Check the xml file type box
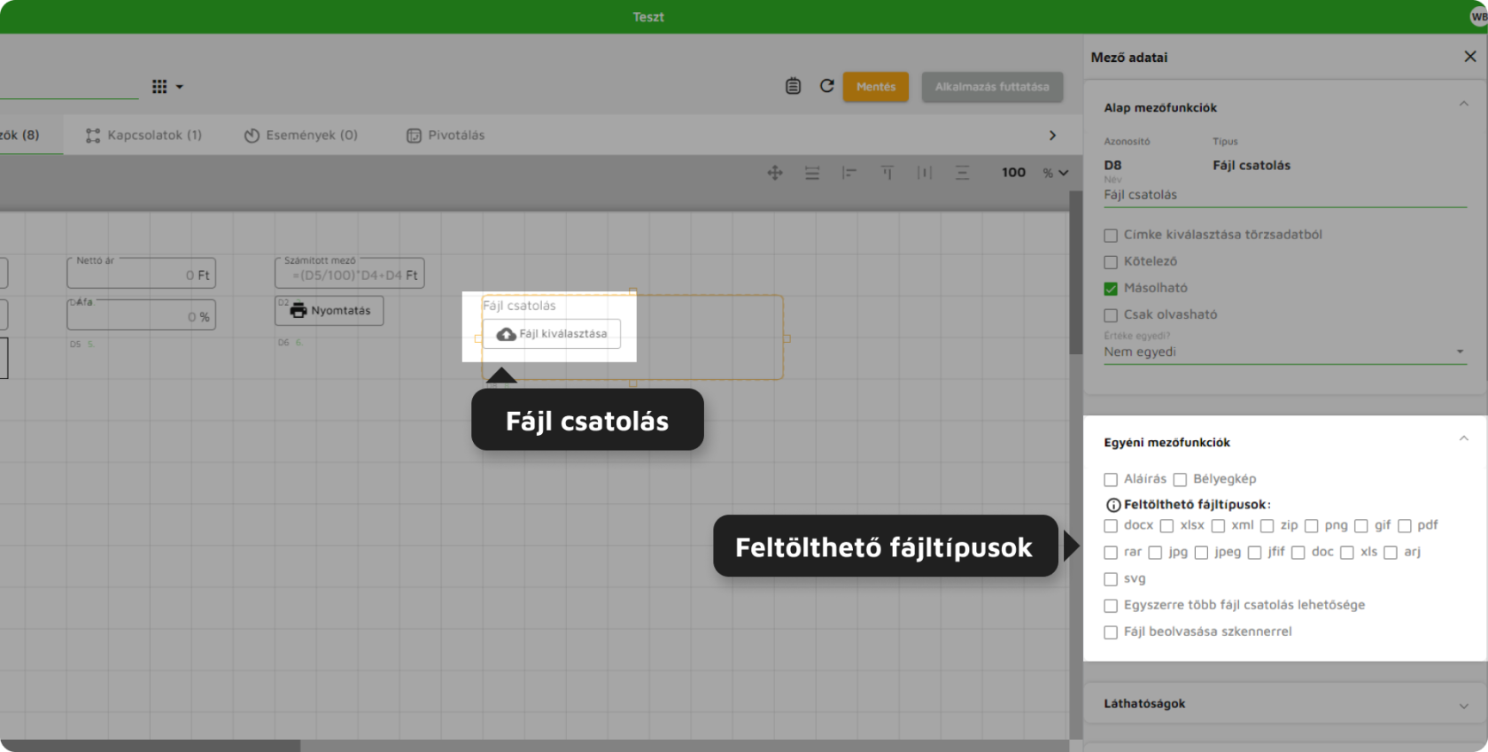 point(1218,526)
